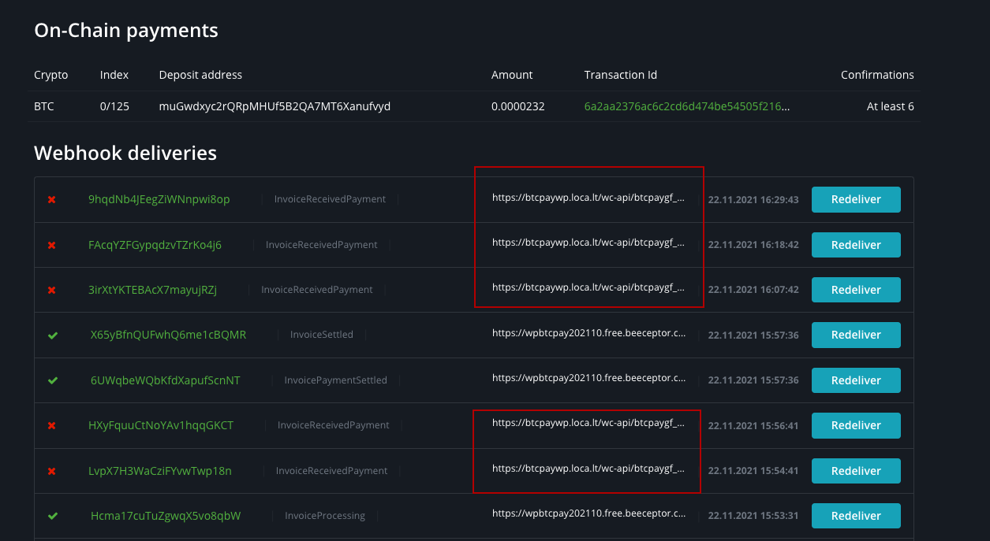
Task: Click red failure icon next to LvpX7H3WaCziFYvwTwp18n
Action: [x=52, y=471]
